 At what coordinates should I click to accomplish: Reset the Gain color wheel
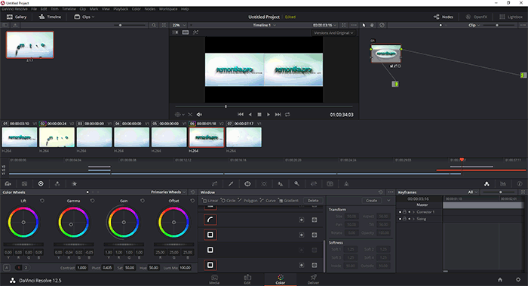pos(143,201)
